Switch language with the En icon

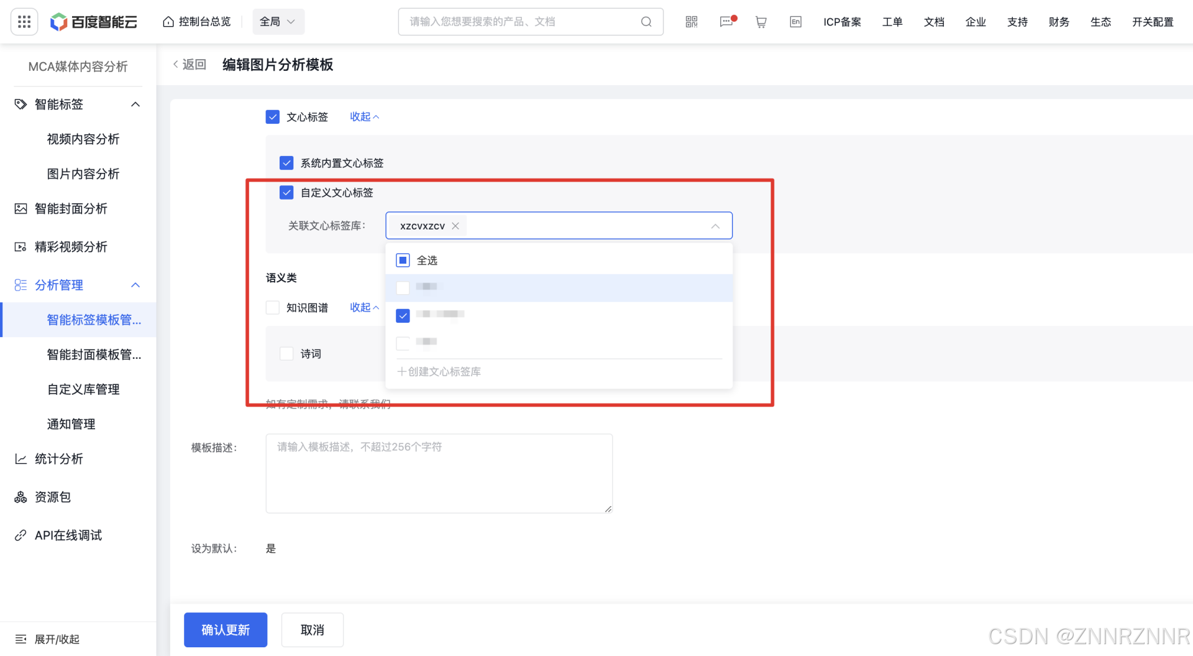(795, 22)
